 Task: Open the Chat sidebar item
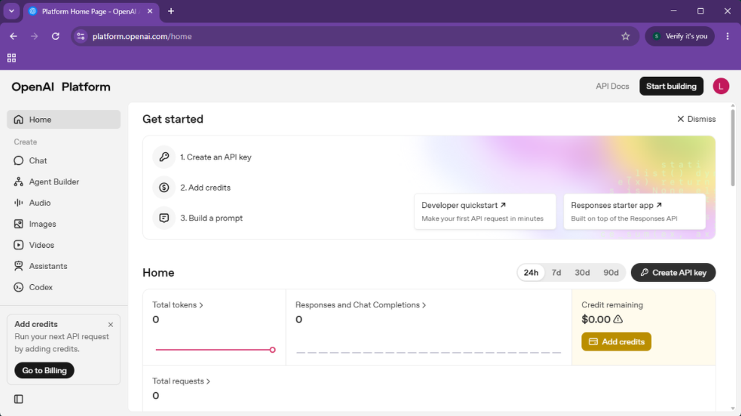pyautogui.click(x=64, y=161)
